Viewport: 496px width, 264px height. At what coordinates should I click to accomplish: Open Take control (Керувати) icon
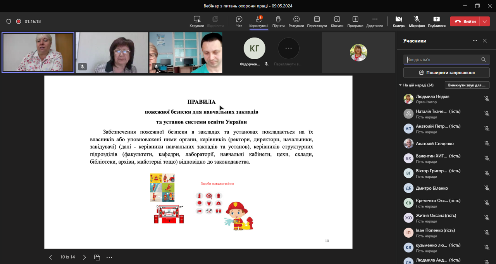tap(197, 20)
